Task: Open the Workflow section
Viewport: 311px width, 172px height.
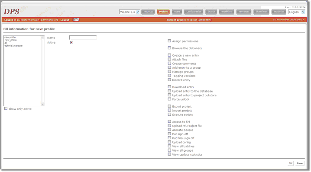Action: [x=227, y=12]
